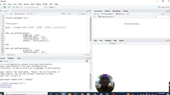
Task: Open Settings gear on the taskbar
Action: click(x=107, y=94)
